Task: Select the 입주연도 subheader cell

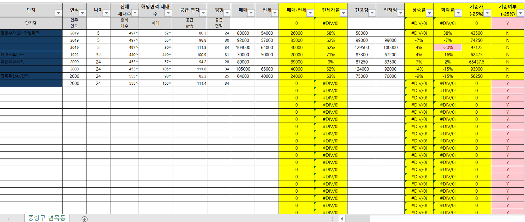Action: tap(74, 23)
